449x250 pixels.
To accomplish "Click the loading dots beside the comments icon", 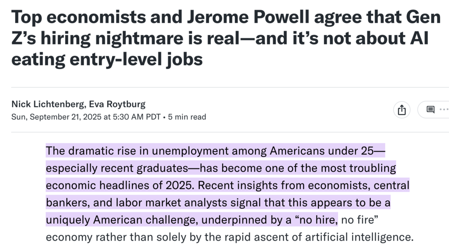I will 444,110.
